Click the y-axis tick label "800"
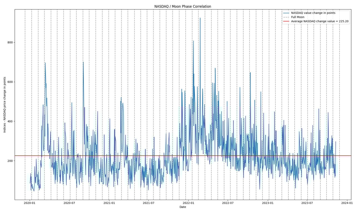This screenshot has height=213, width=359. 10,42
